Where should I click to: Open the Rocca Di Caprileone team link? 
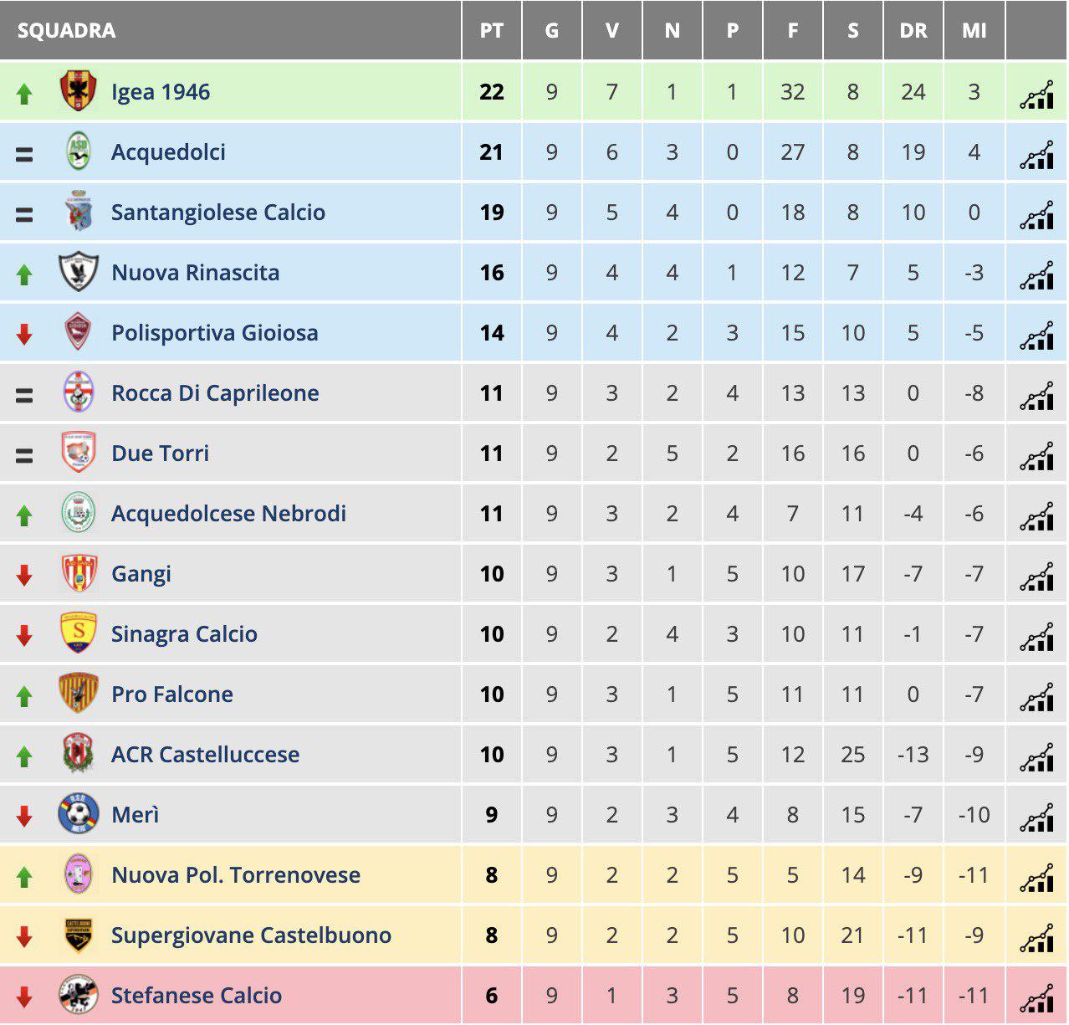click(x=215, y=393)
